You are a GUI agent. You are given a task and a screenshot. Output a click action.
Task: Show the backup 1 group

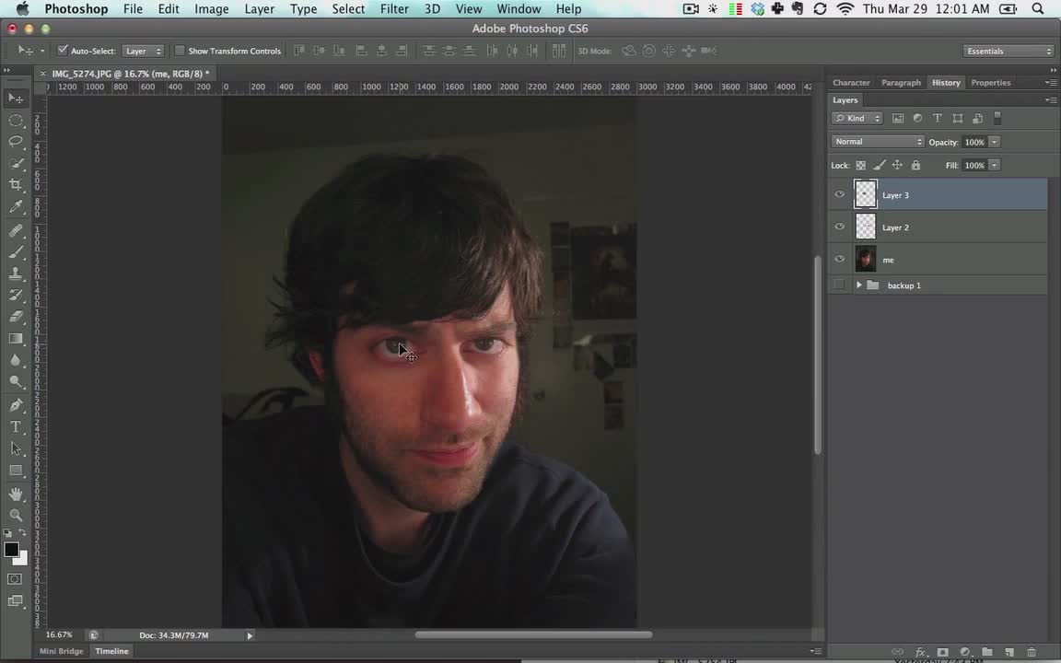(x=840, y=285)
